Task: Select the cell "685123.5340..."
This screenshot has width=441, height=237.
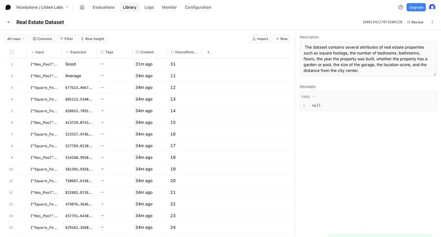Action: click(x=78, y=99)
